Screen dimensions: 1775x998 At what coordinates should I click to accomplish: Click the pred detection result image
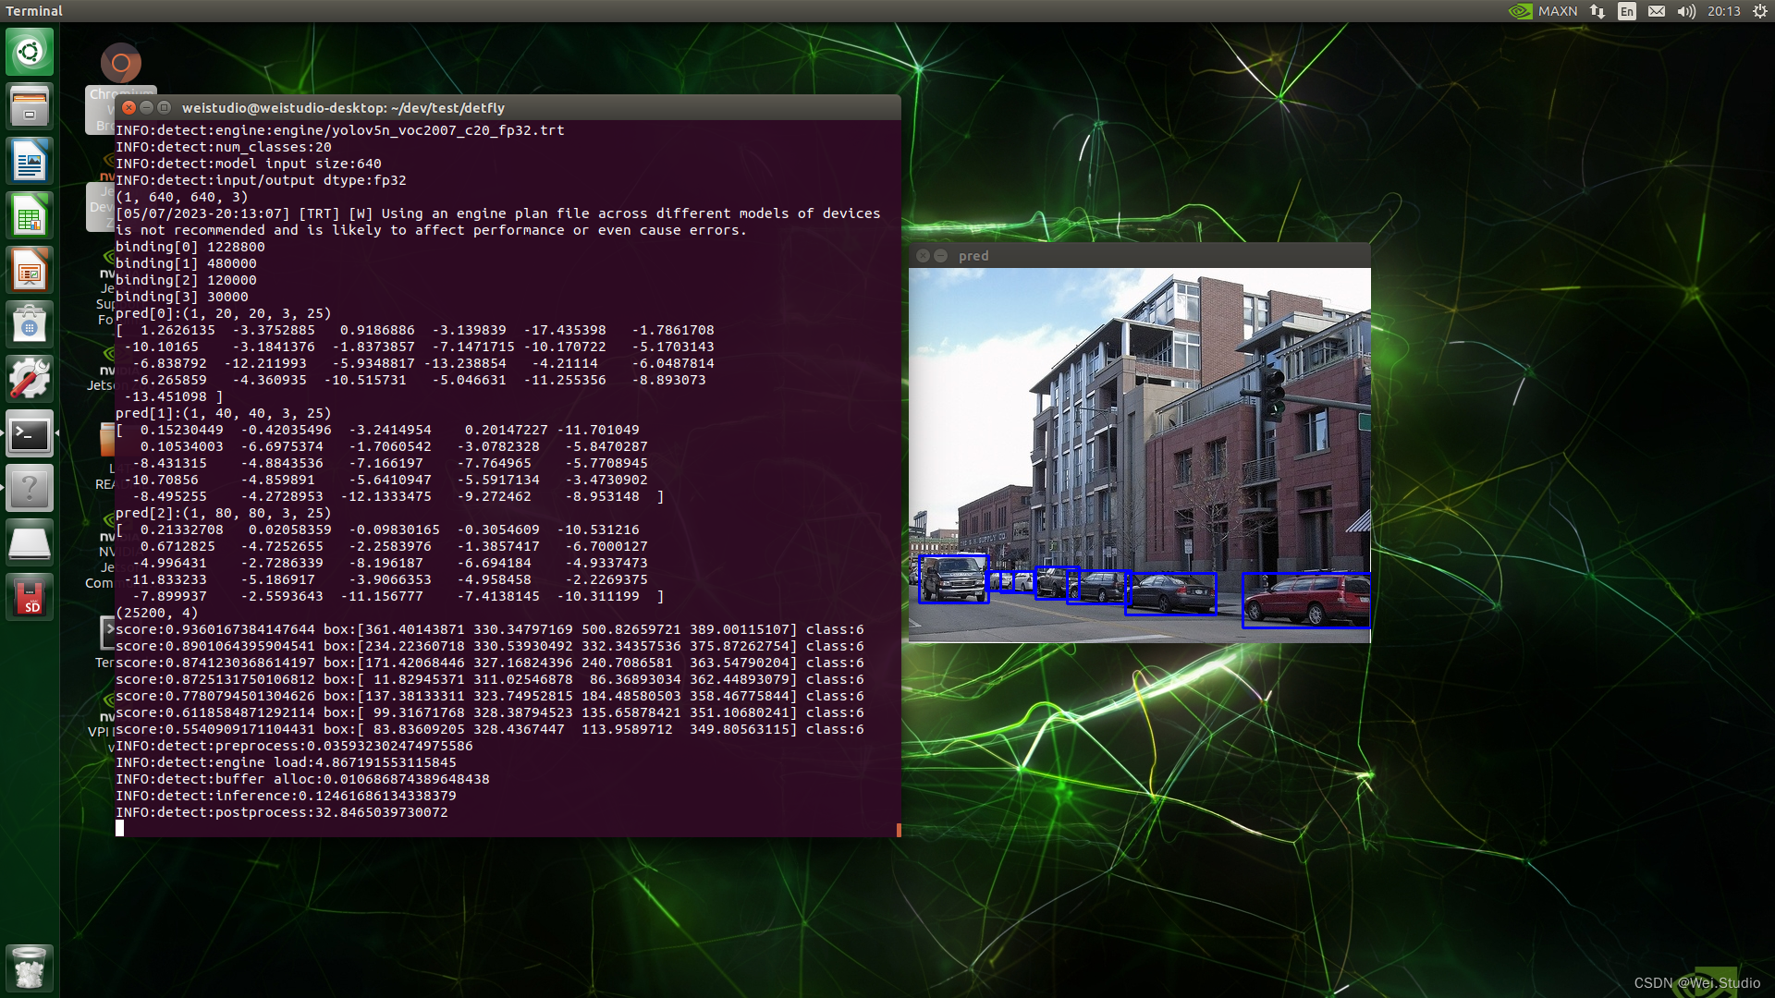pos(1139,455)
